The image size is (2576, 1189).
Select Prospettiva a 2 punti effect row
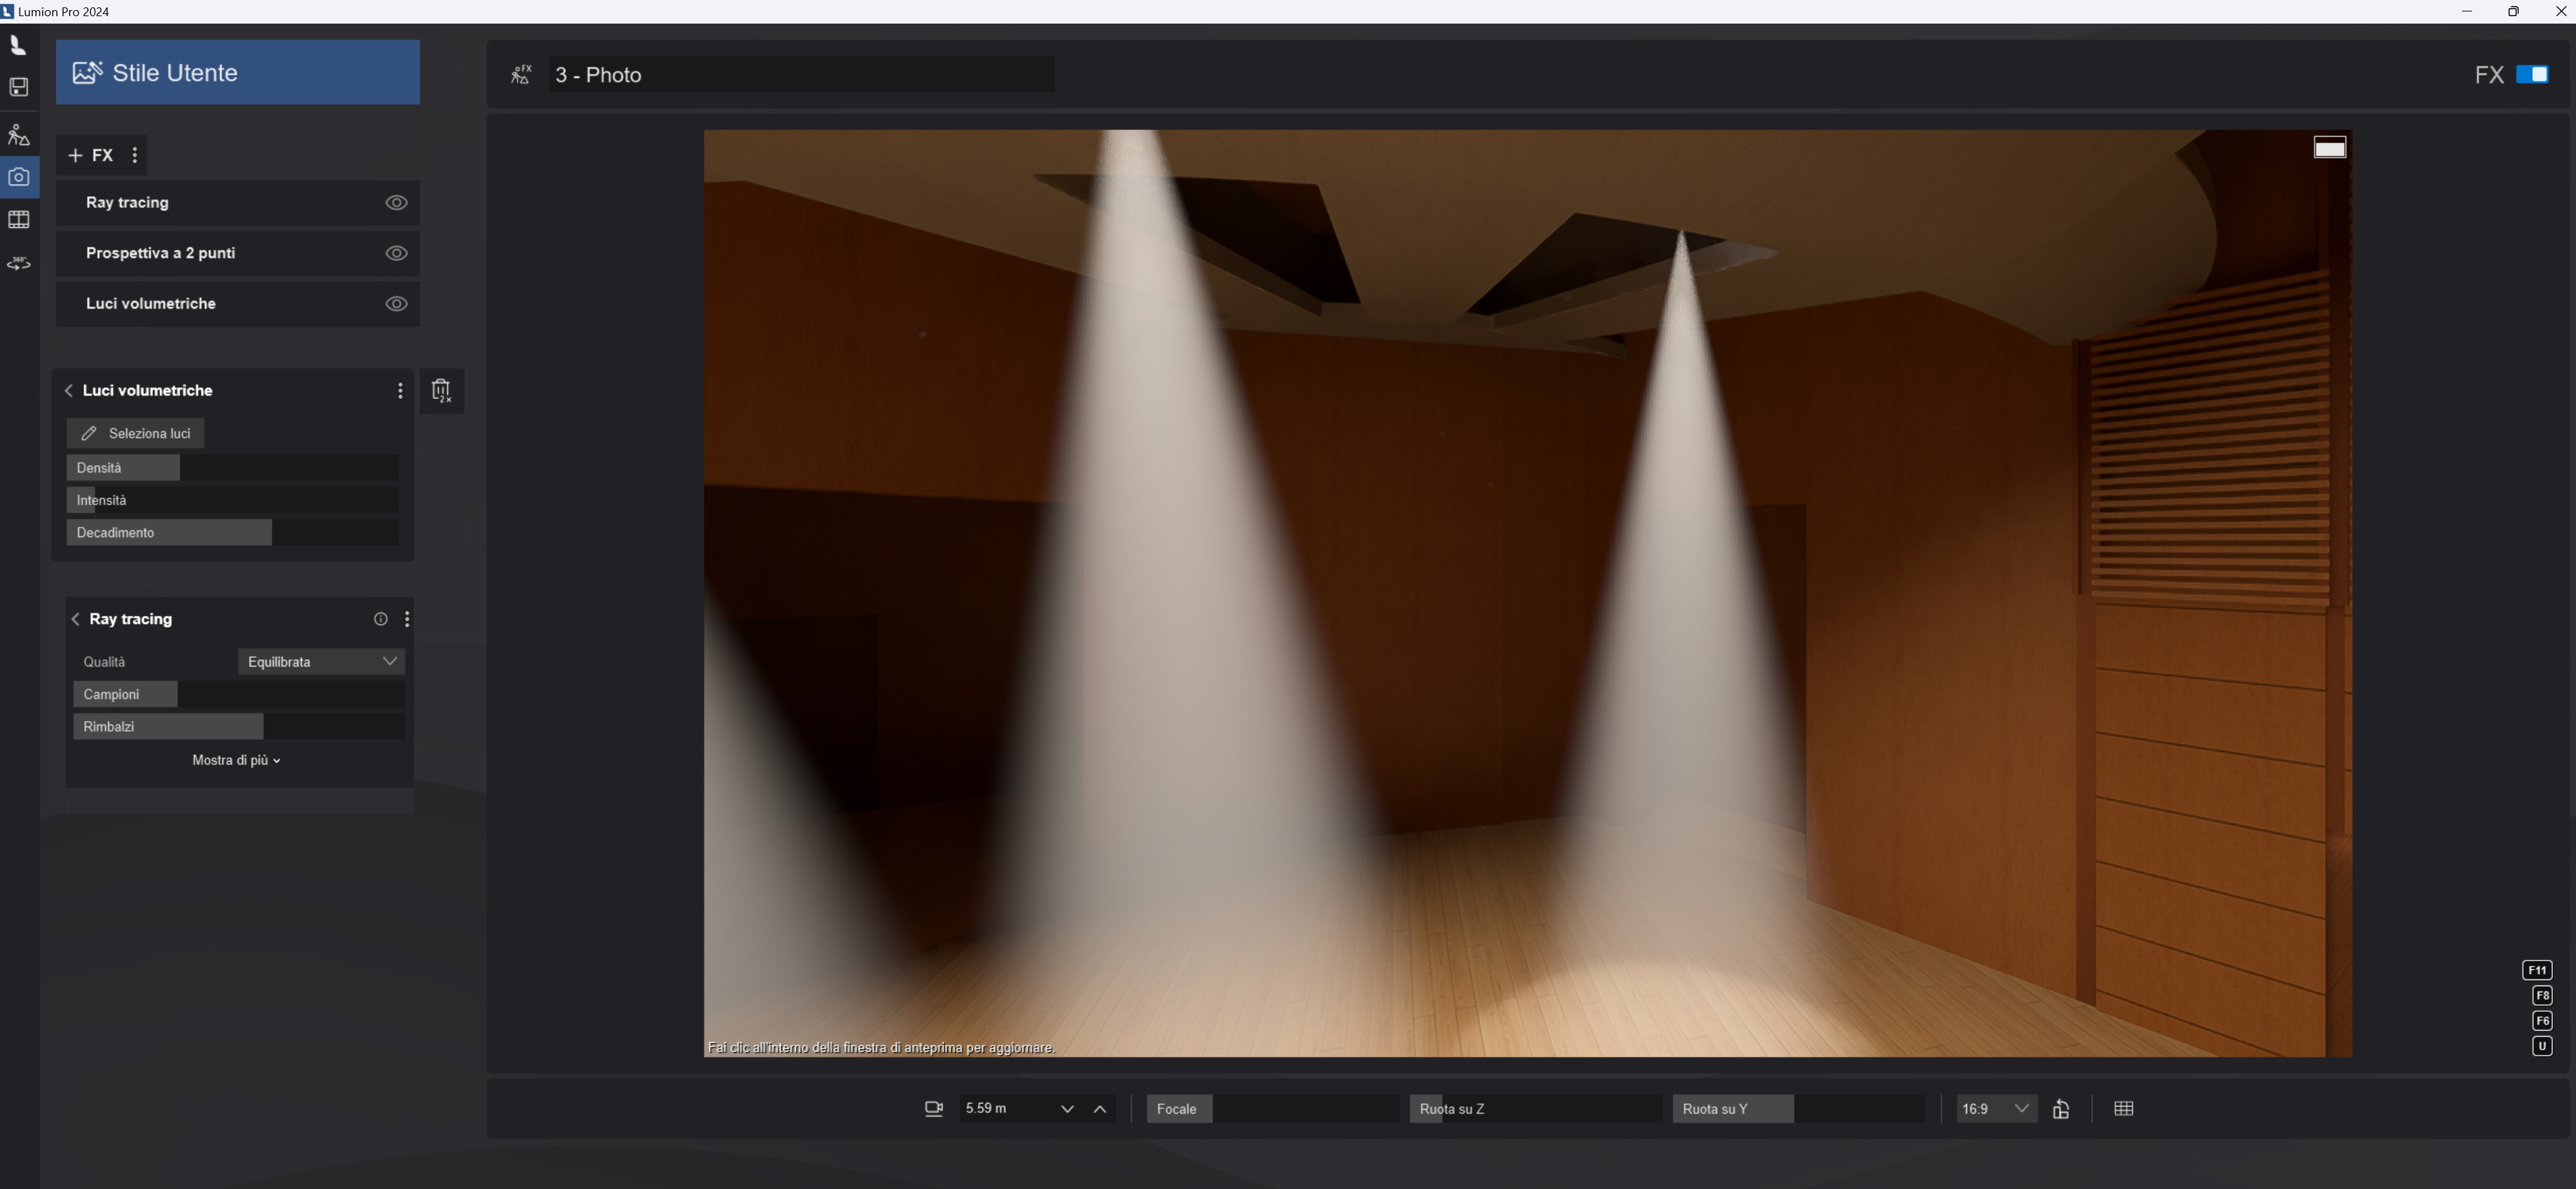238,253
